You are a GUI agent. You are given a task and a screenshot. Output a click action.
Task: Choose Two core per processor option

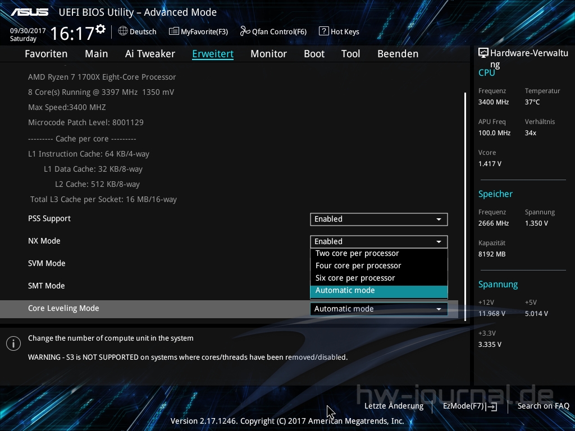[379, 254]
